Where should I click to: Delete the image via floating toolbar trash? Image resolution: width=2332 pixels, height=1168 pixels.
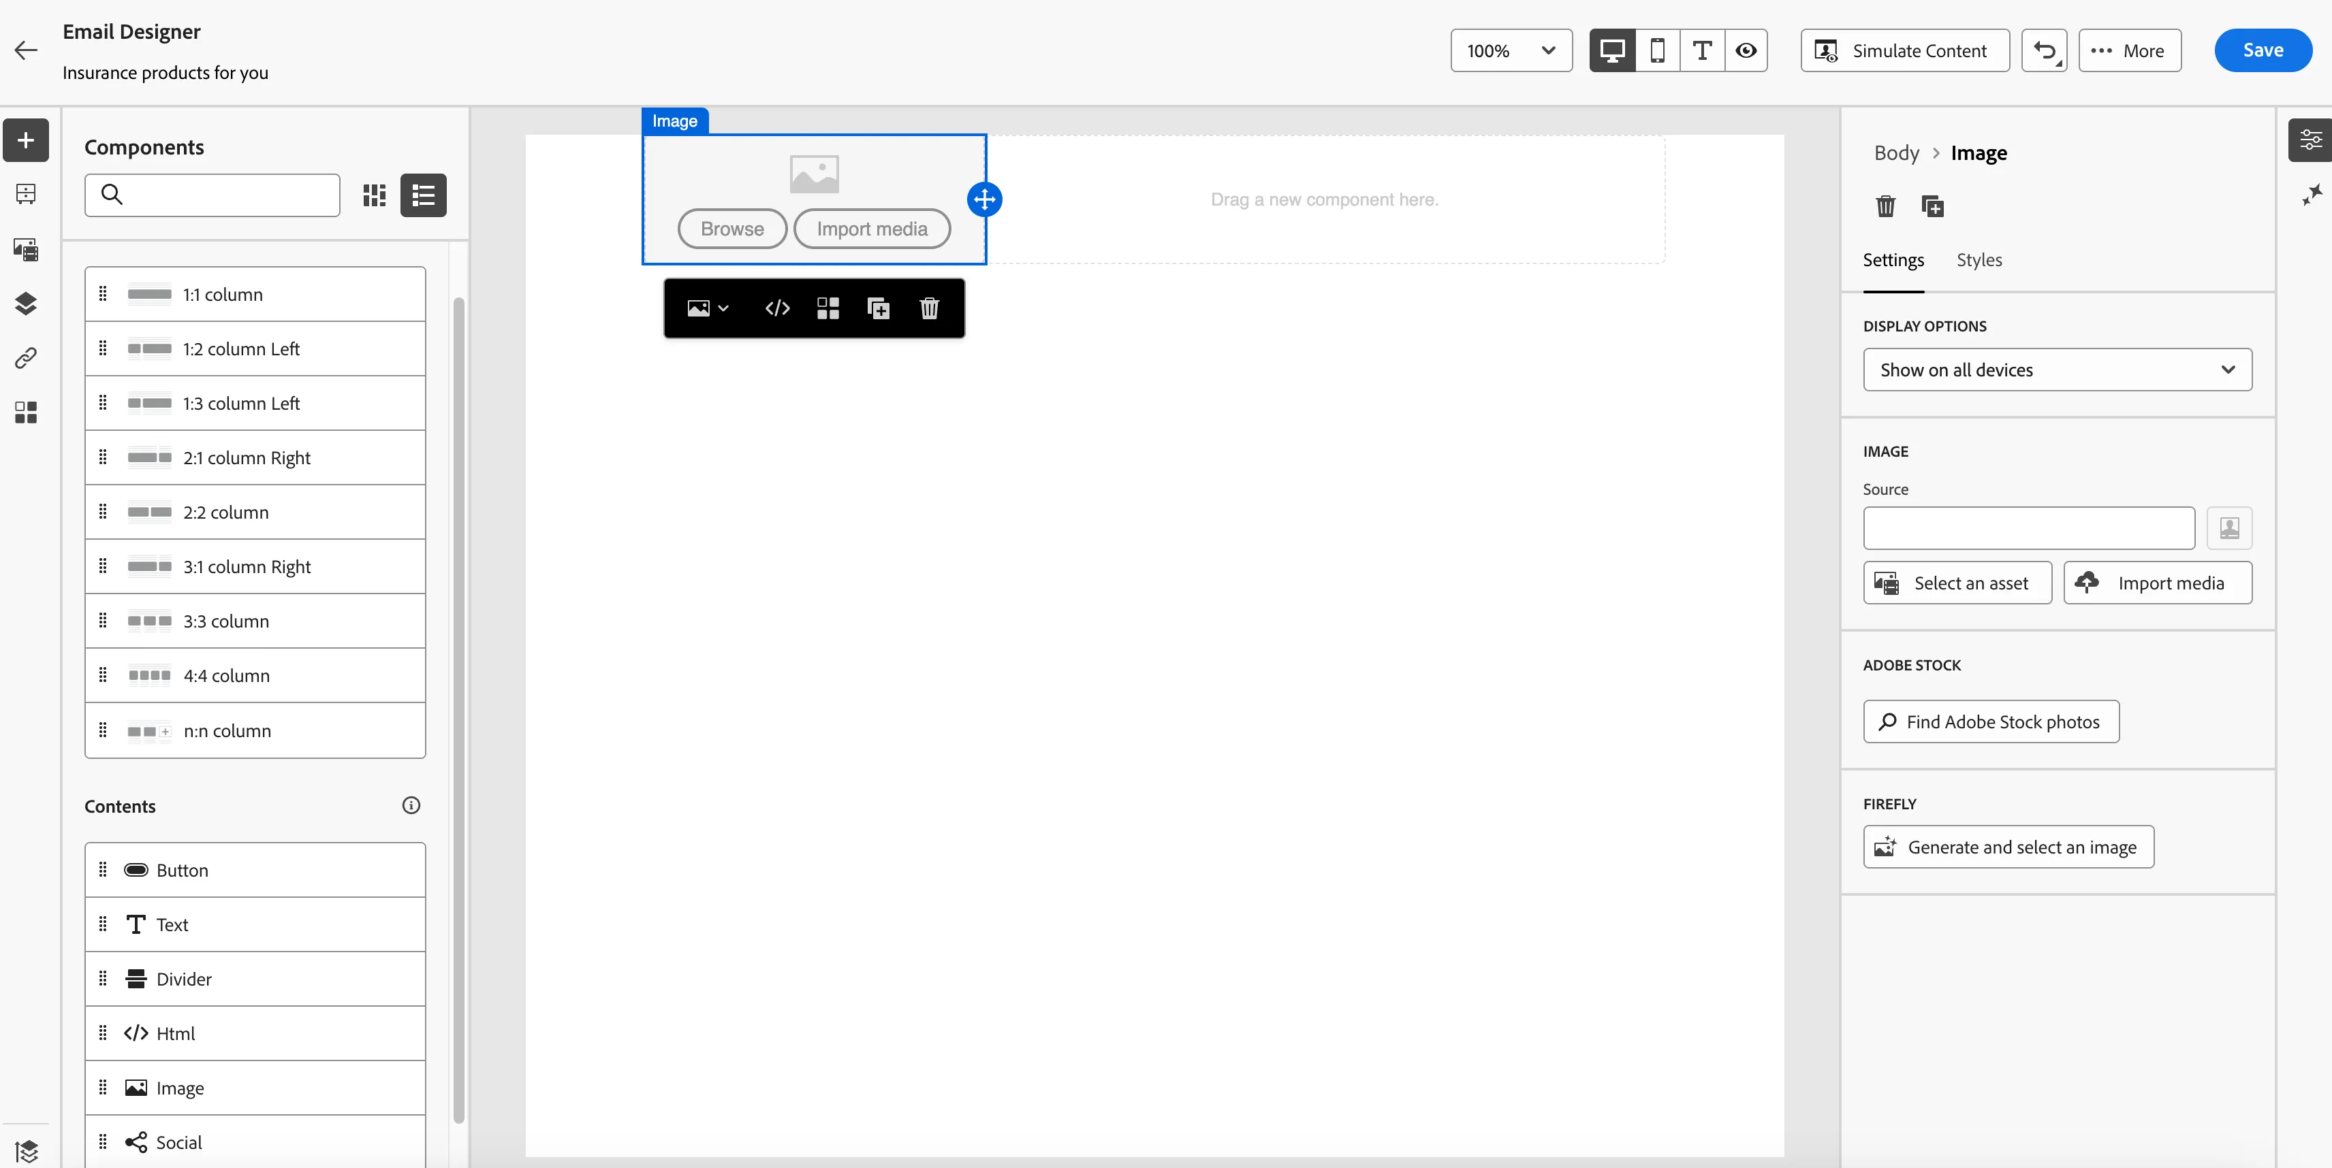[930, 308]
